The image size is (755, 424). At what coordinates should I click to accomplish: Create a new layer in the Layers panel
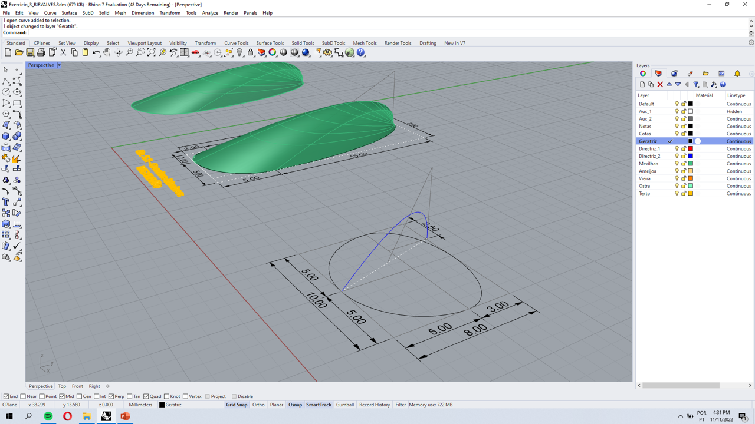click(x=642, y=85)
